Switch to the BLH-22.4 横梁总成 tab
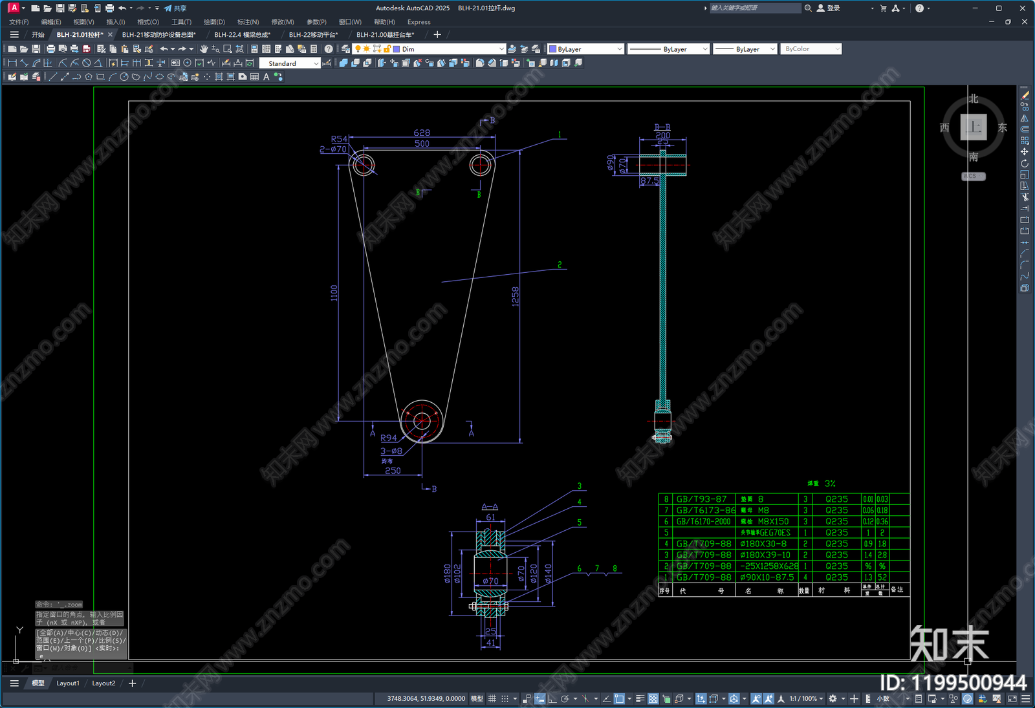This screenshot has height=708, width=1035. click(x=242, y=35)
